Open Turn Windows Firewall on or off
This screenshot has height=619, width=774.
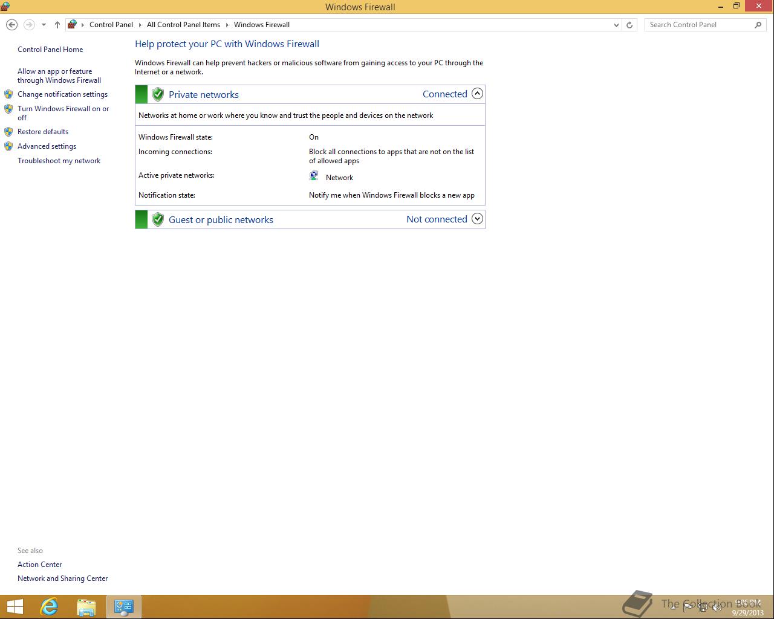point(63,113)
